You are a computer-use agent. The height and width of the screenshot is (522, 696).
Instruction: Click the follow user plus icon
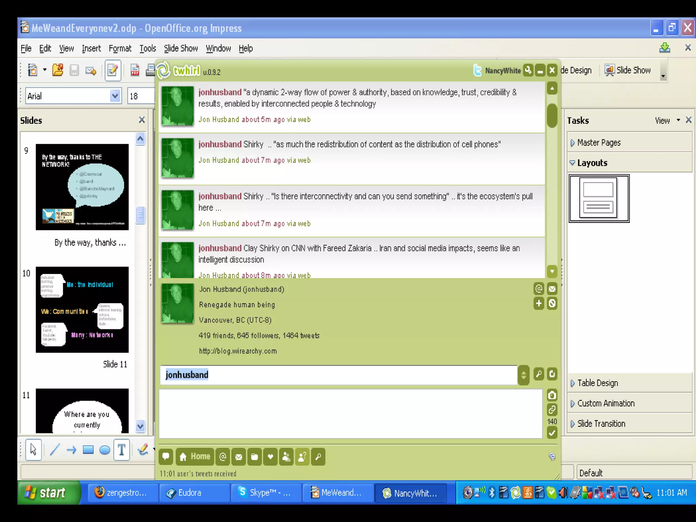coord(539,303)
